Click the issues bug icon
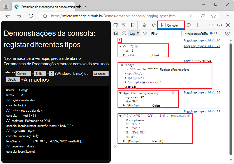 [189, 25]
